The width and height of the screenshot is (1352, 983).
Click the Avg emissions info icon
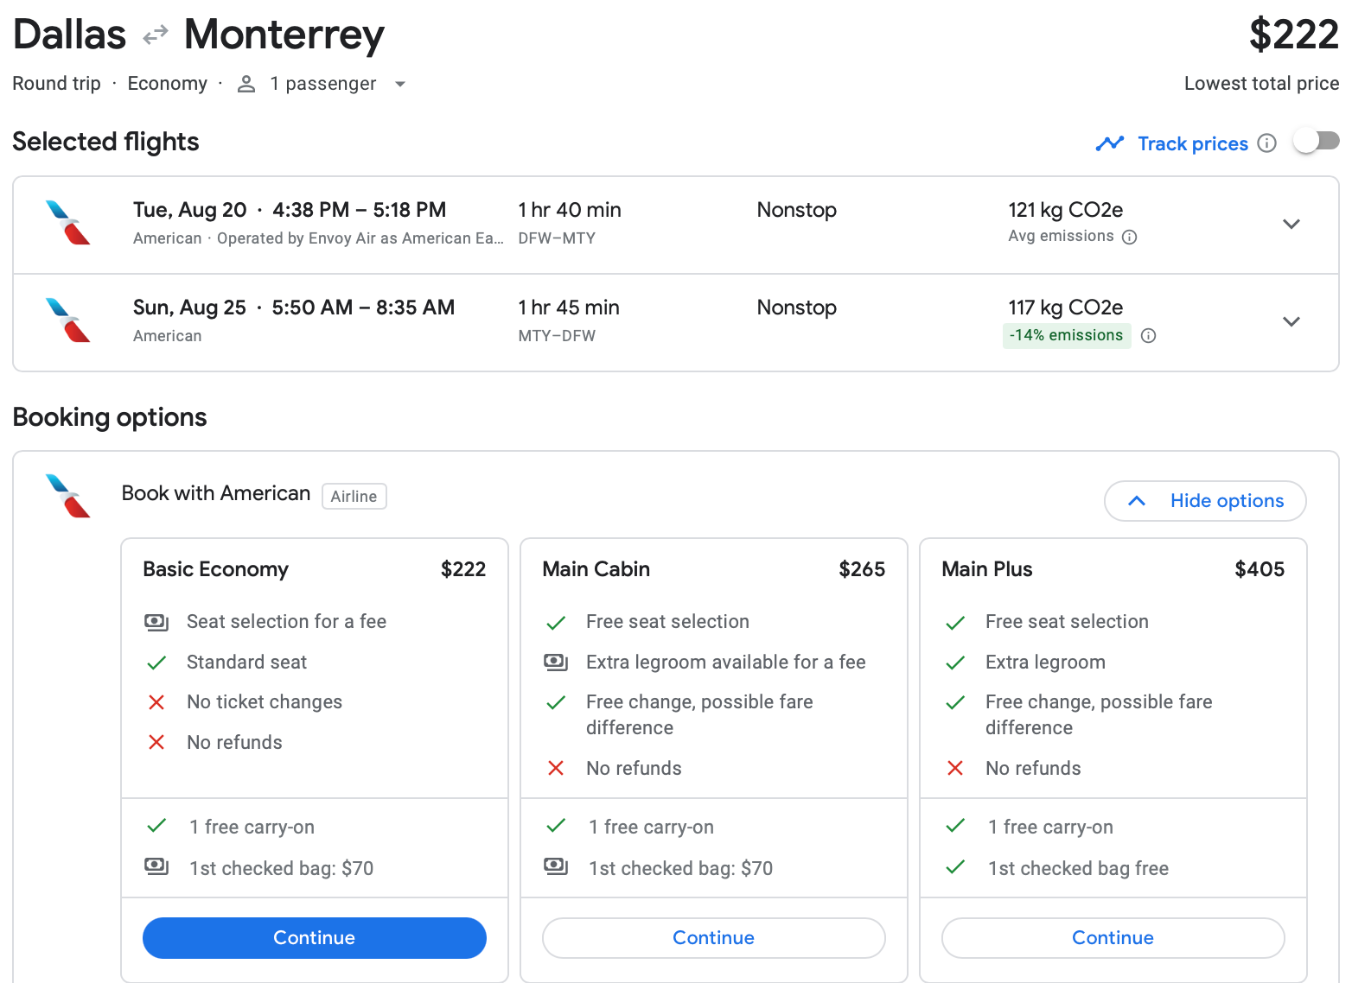coord(1129,238)
